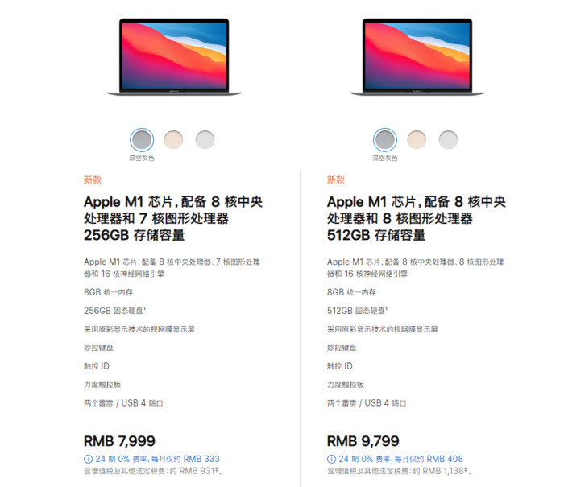
Task: Click the RMB 7,999 price
Action: pyautogui.click(x=119, y=441)
